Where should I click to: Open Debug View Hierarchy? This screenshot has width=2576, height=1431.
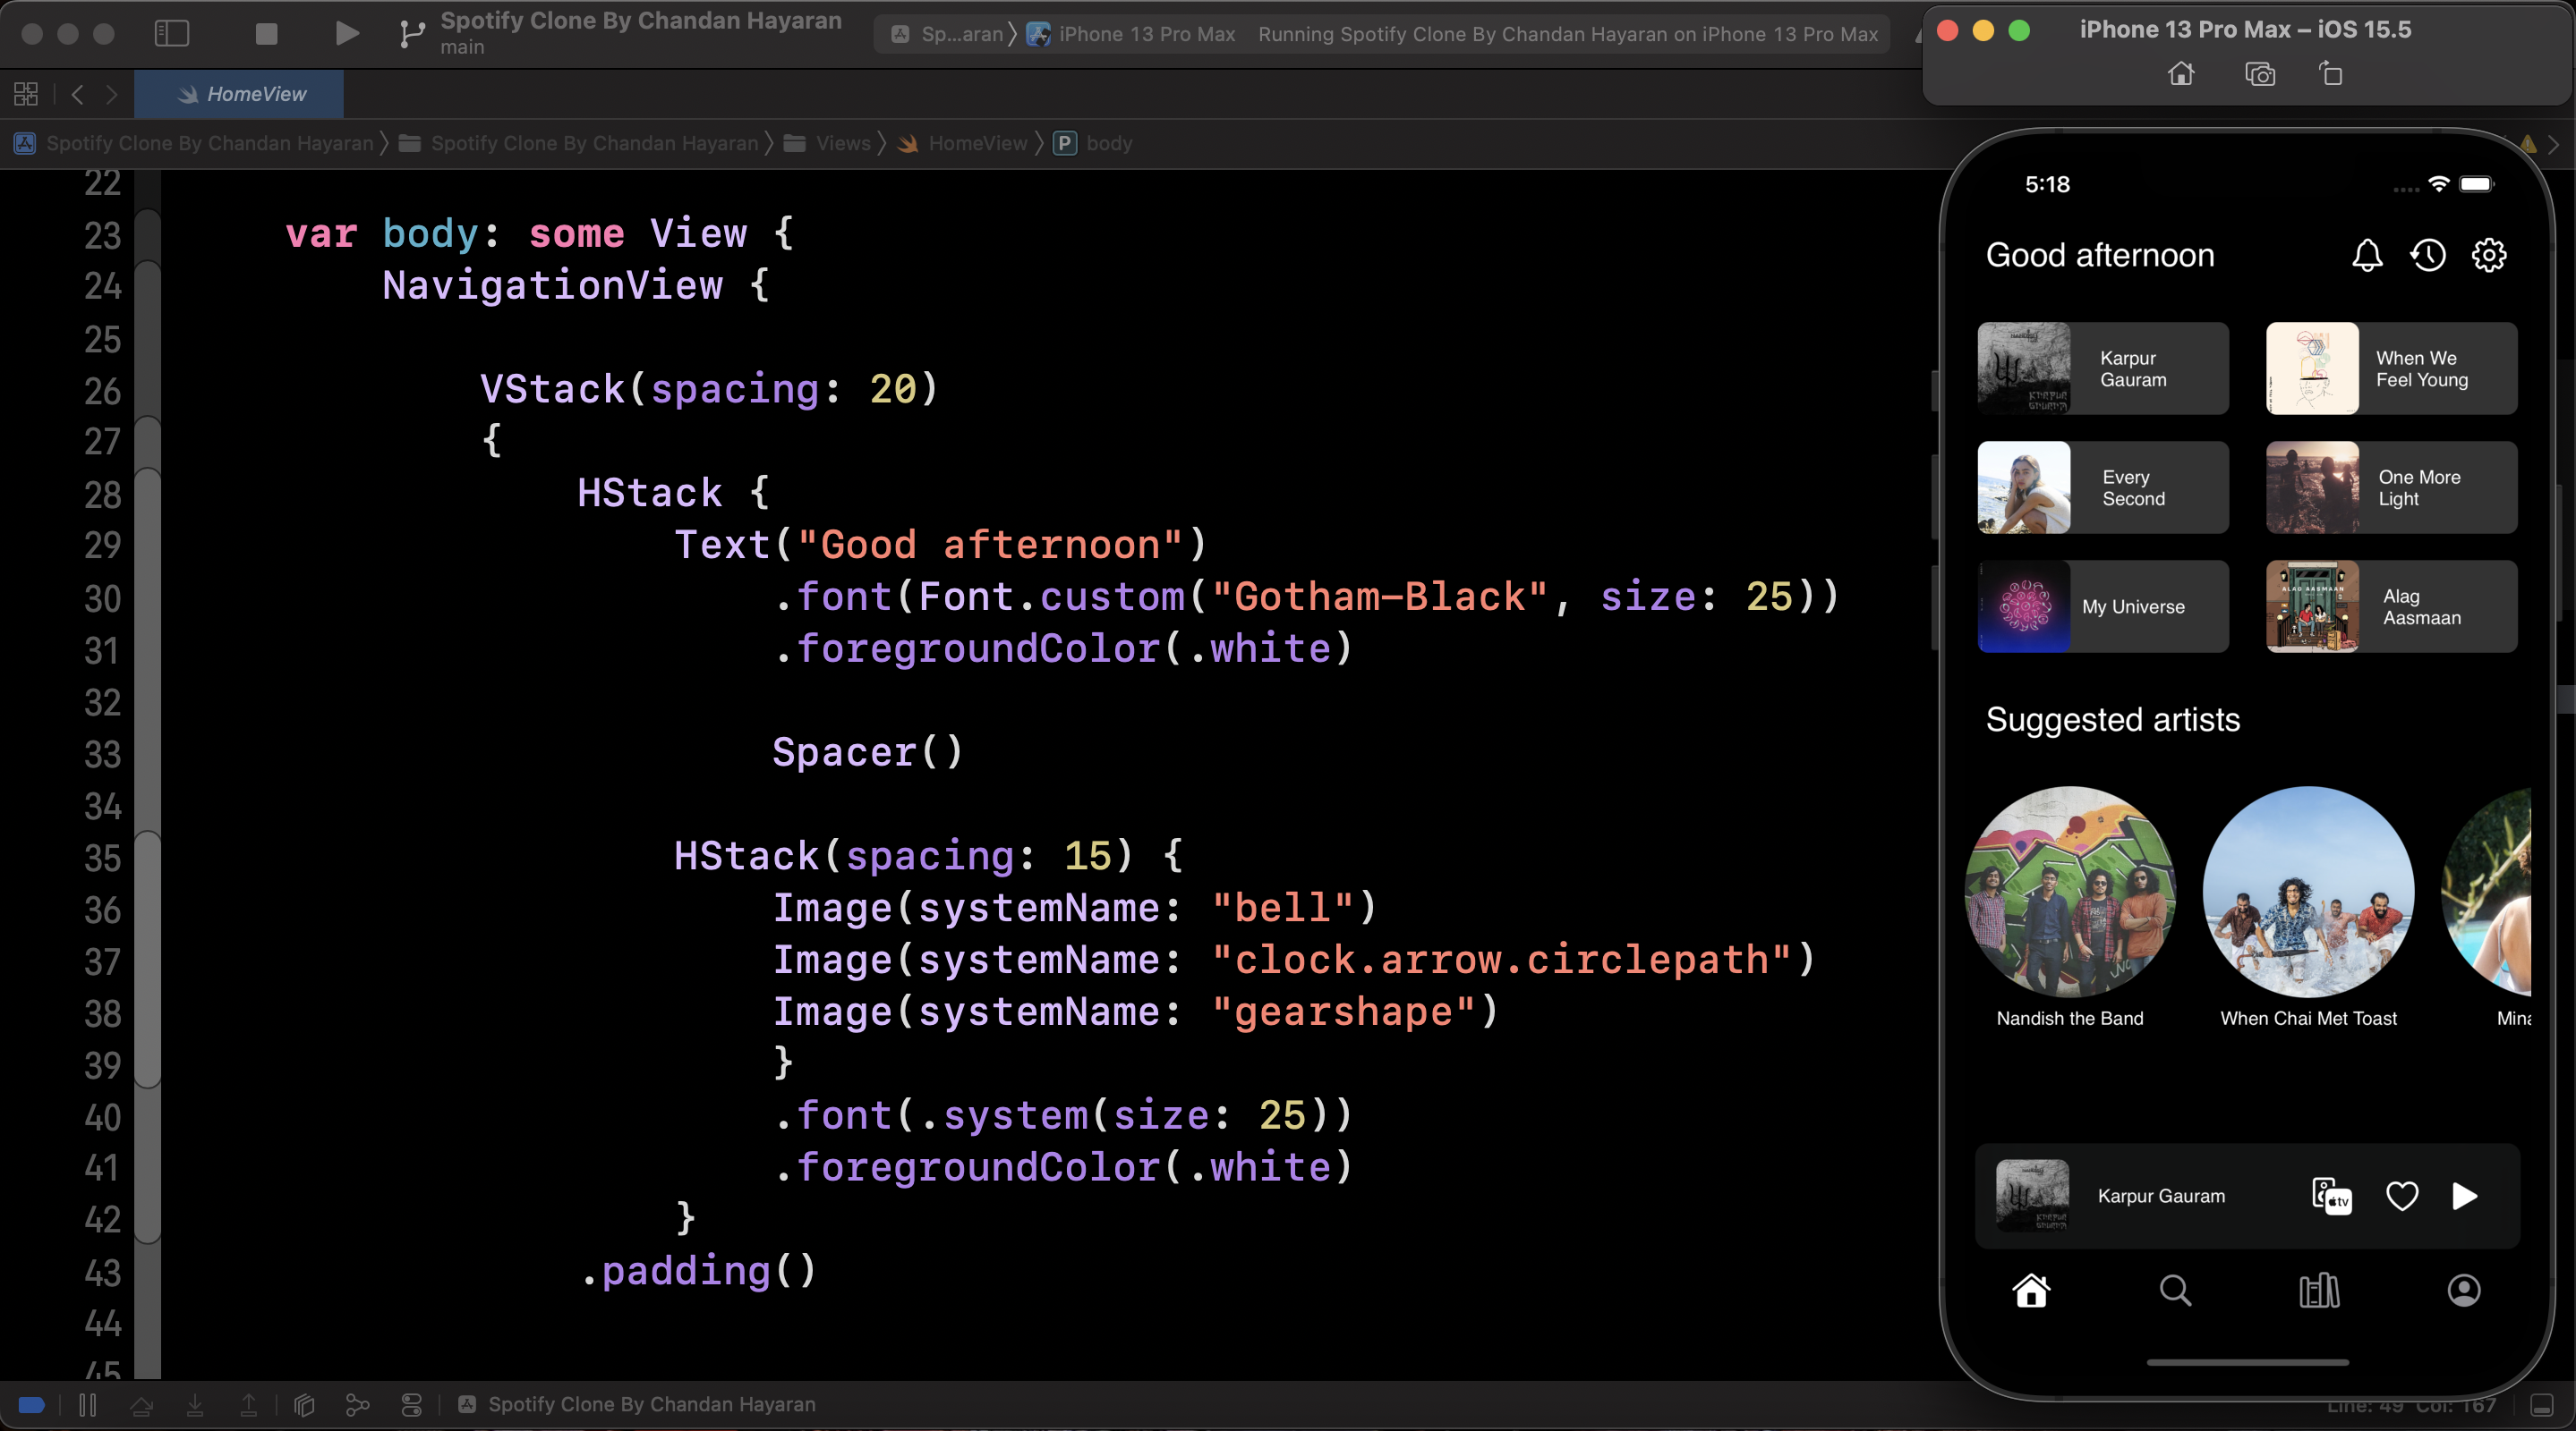(304, 1404)
